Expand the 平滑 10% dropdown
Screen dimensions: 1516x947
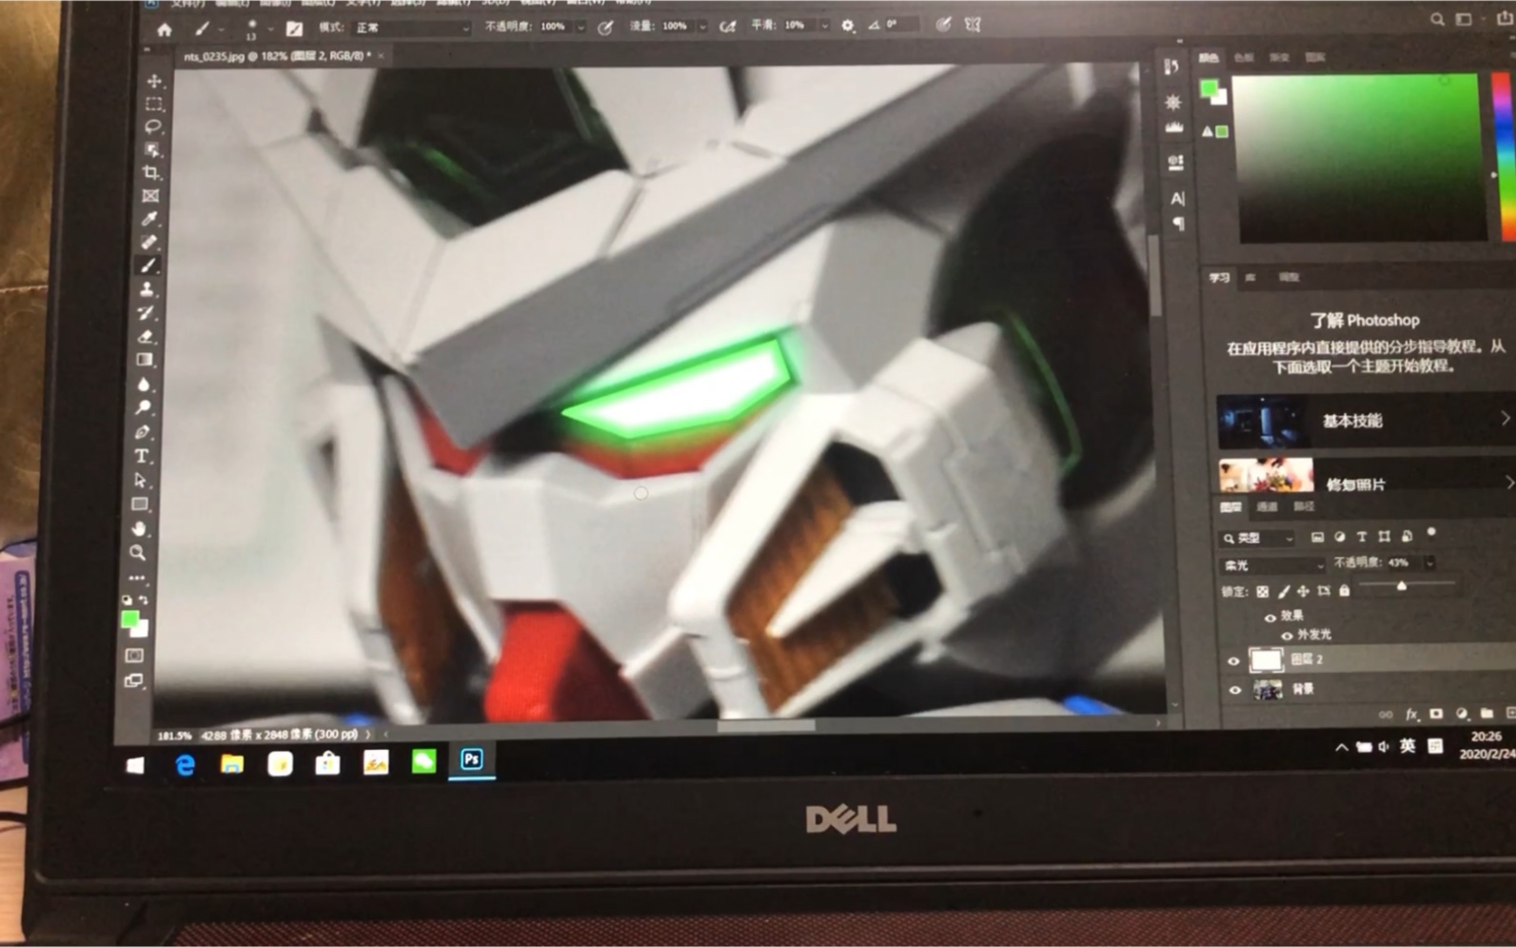click(824, 26)
